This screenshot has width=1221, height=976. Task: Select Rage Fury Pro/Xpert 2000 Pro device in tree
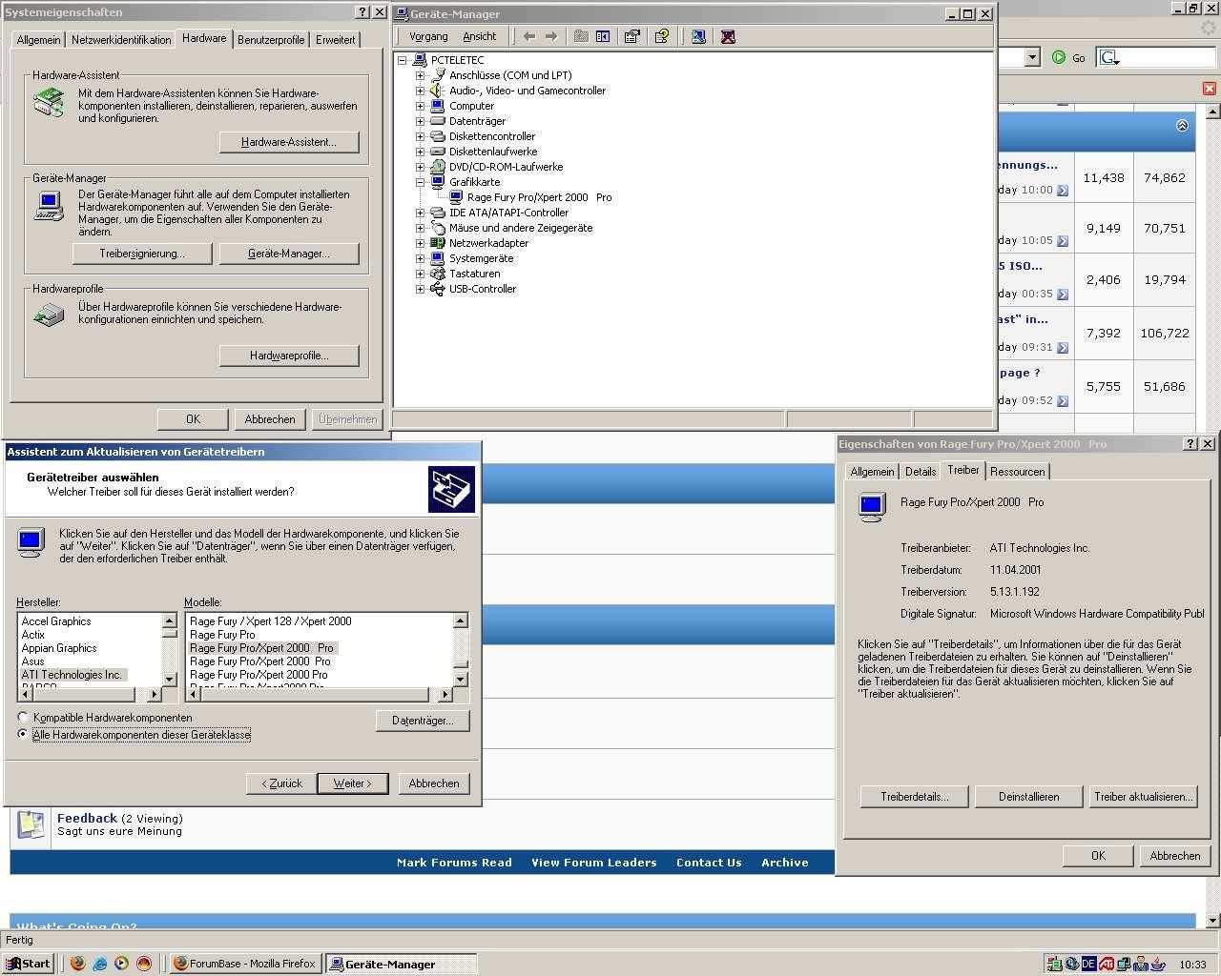tap(540, 197)
